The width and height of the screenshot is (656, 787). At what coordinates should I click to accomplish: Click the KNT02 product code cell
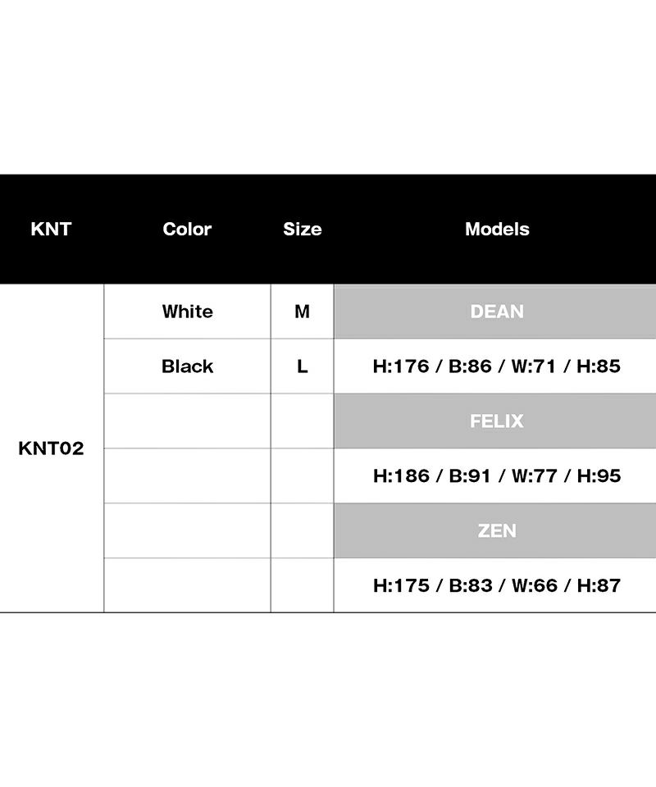pos(51,448)
